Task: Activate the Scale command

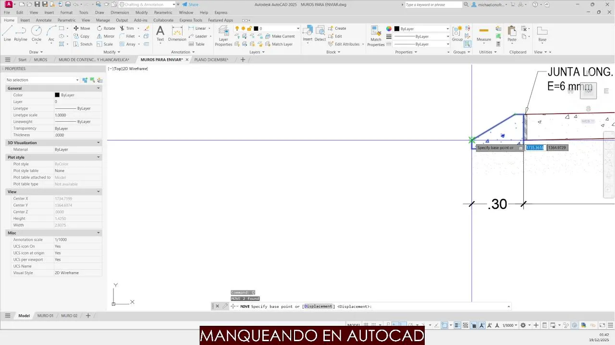Action: tap(105, 44)
